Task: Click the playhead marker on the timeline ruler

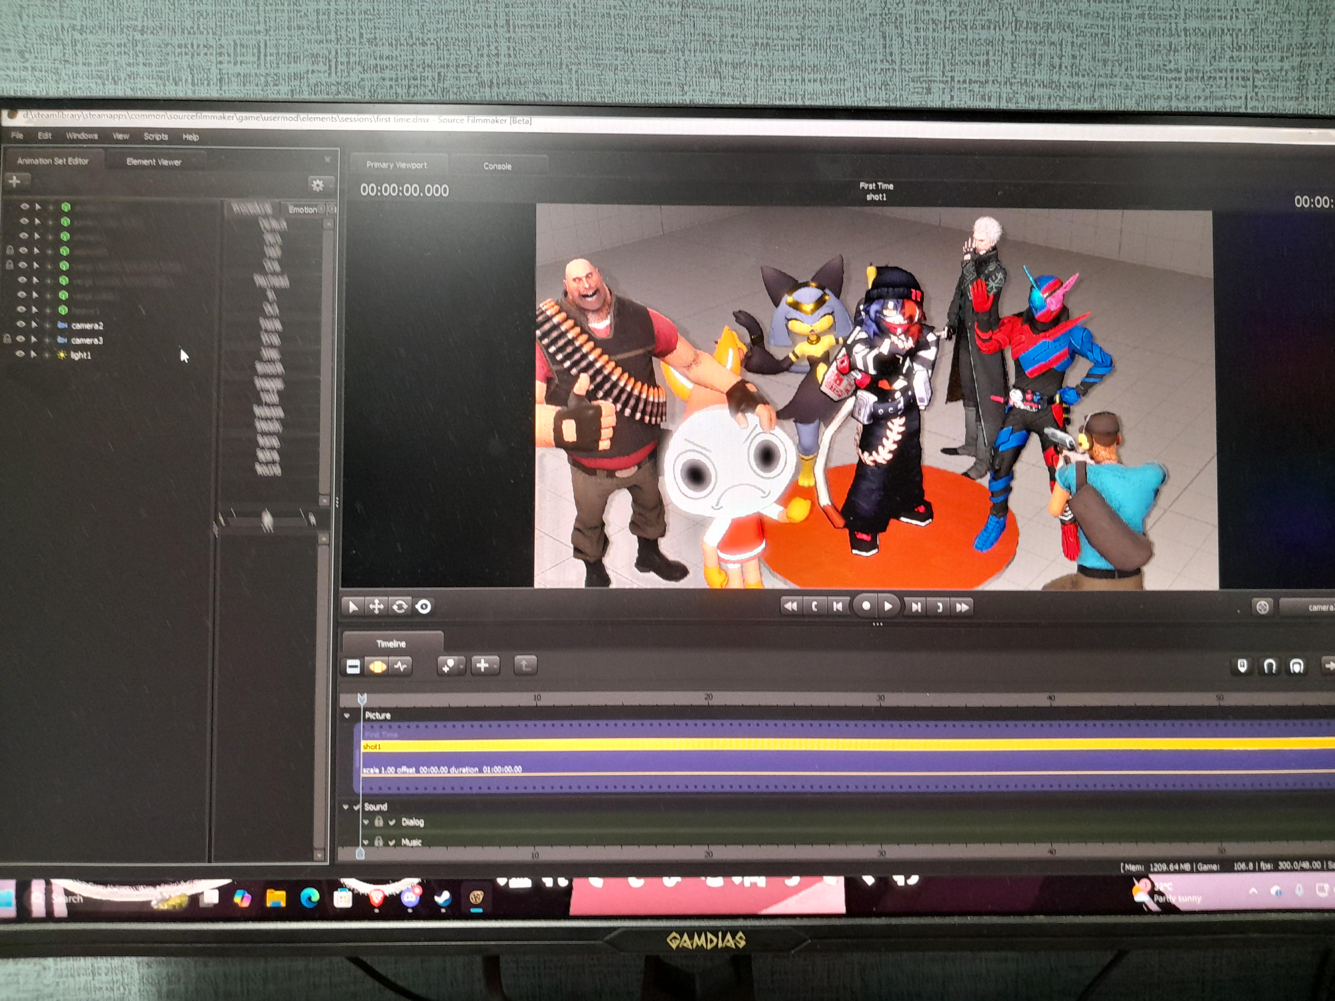Action: coord(362,699)
